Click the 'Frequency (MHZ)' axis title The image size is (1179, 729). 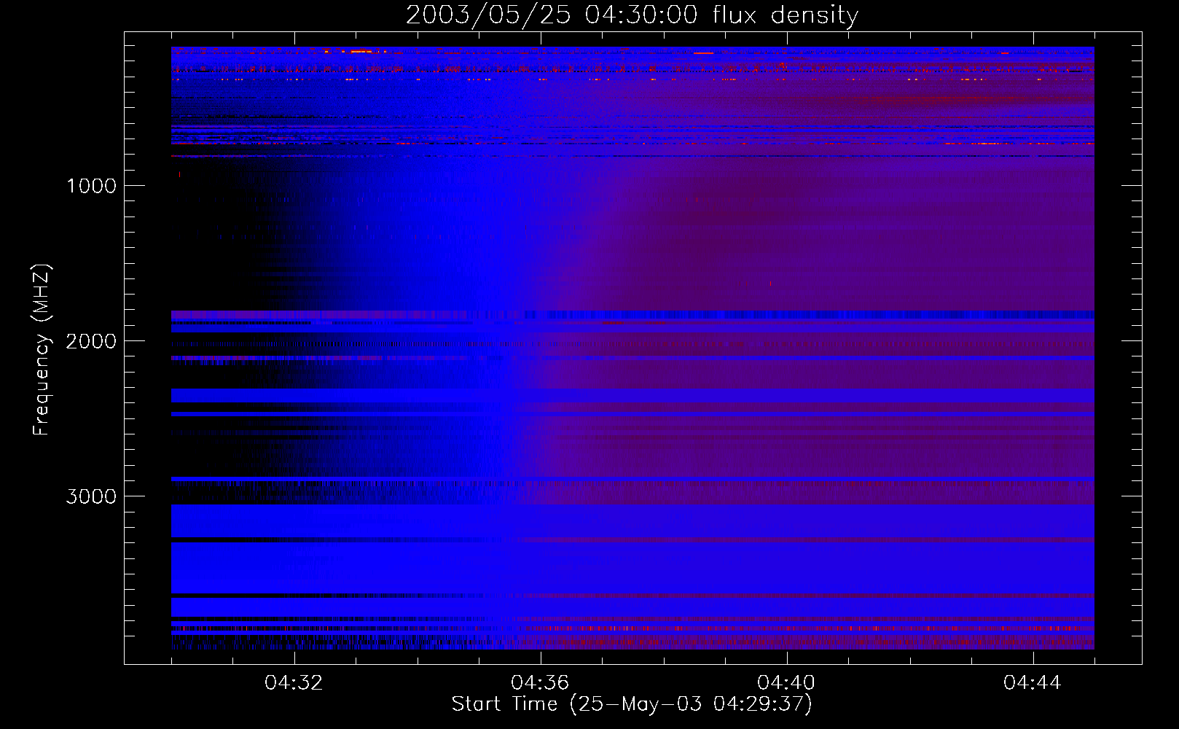click(x=41, y=350)
